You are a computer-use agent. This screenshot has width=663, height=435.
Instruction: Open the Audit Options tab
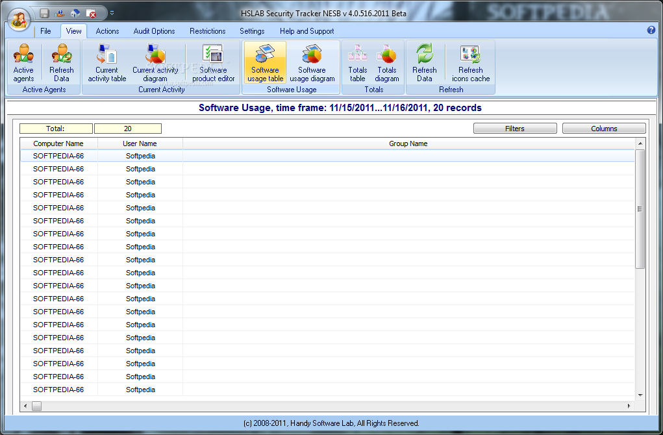pyautogui.click(x=154, y=31)
